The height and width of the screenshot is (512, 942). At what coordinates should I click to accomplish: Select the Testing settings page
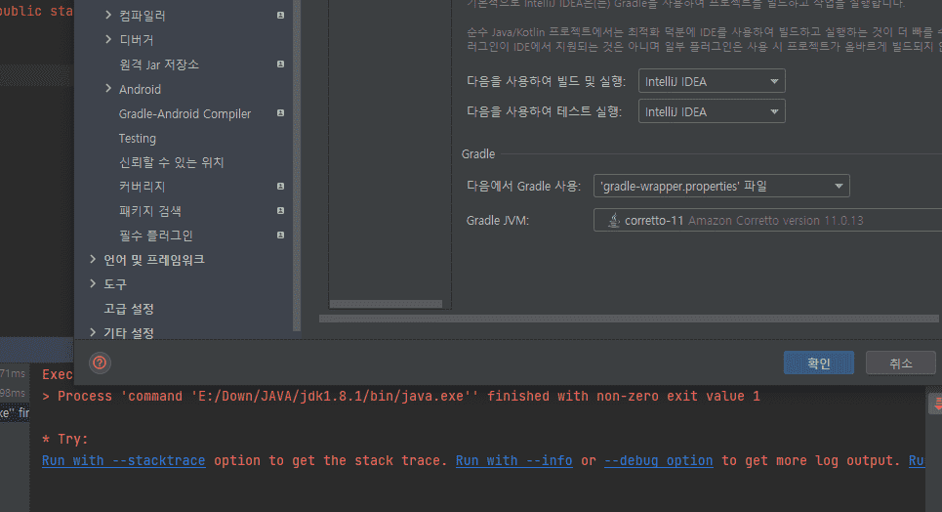137,139
